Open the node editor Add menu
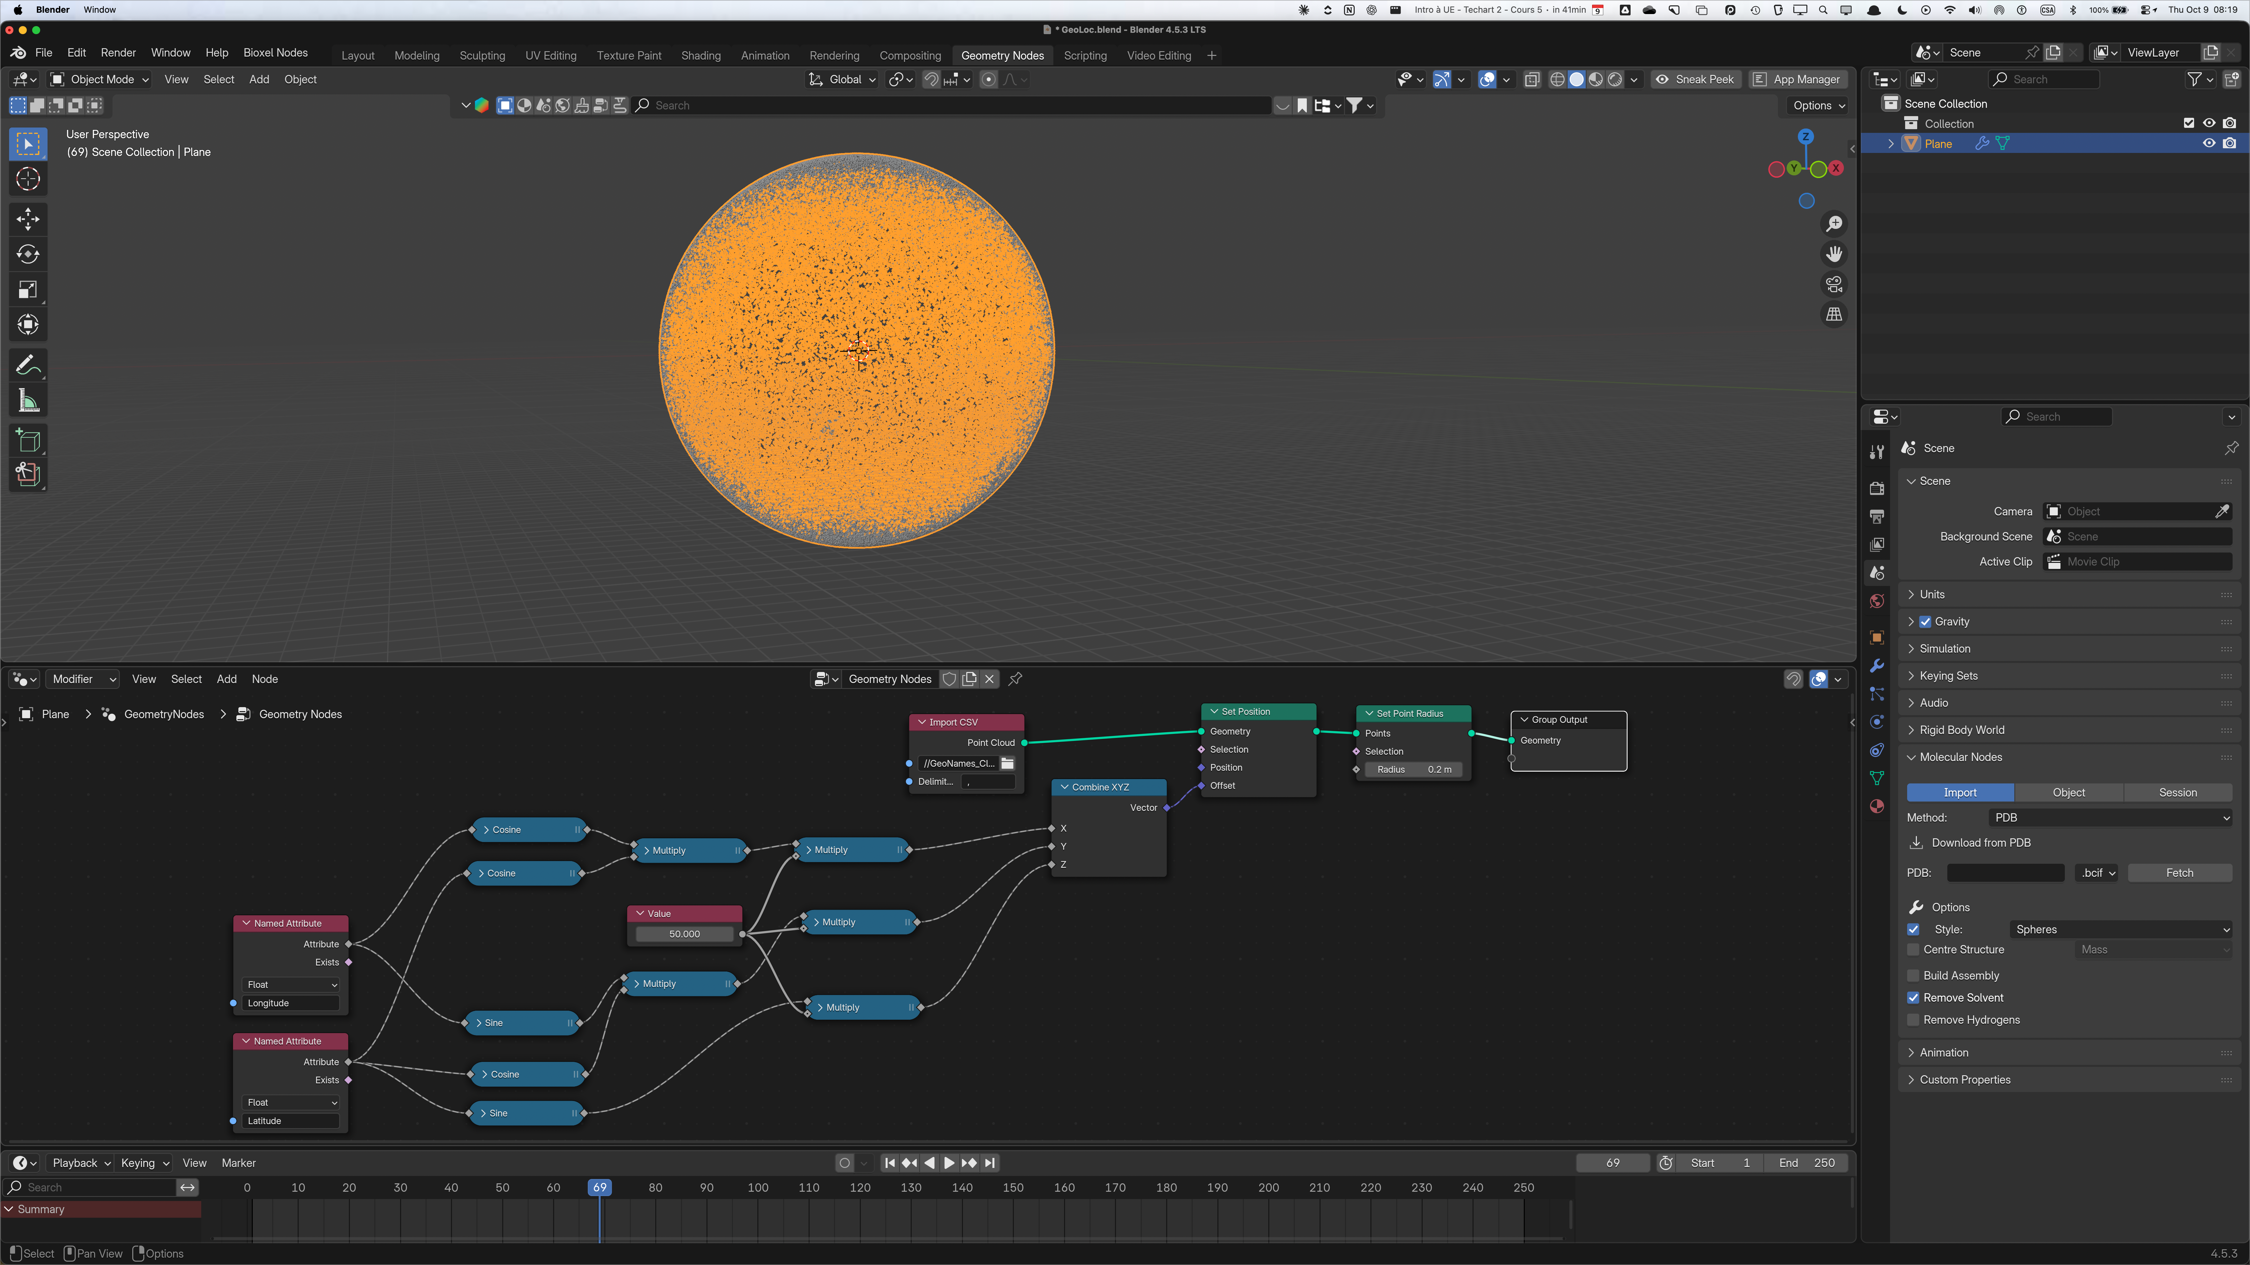This screenshot has height=1265, width=2250. click(x=226, y=679)
